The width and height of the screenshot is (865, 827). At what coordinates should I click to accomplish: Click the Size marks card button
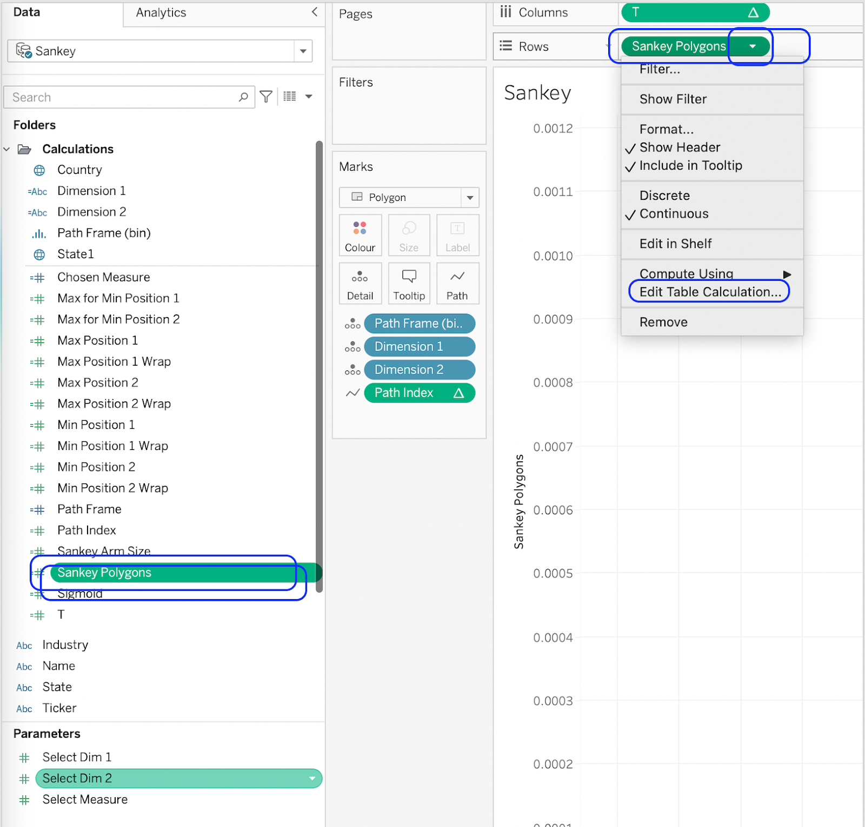tap(409, 235)
